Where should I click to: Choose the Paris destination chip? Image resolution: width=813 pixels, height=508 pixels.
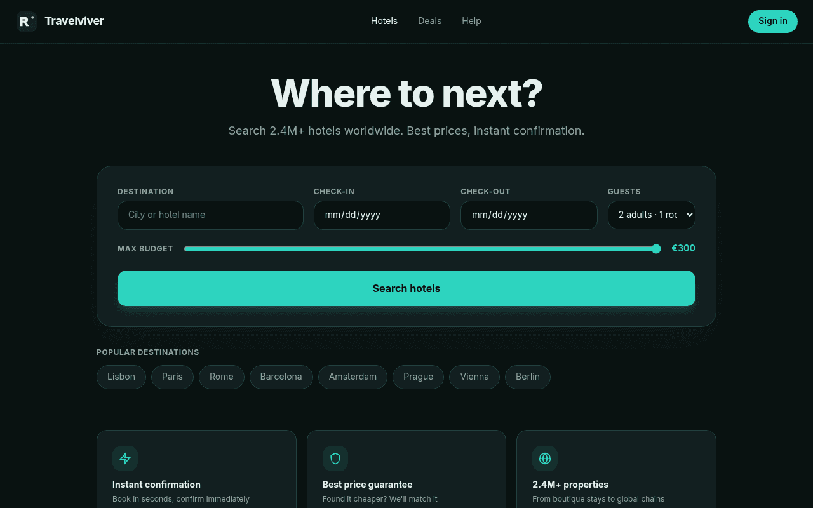click(172, 377)
